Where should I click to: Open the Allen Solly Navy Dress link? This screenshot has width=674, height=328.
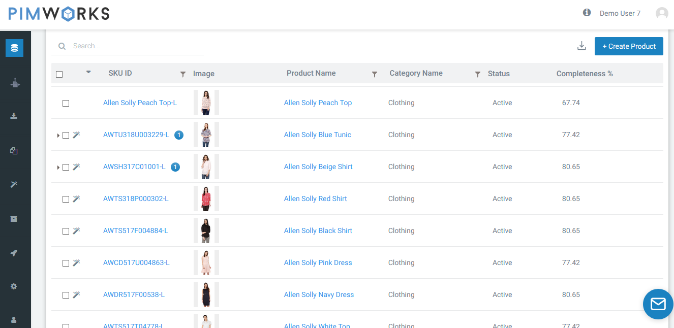(x=319, y=294)
